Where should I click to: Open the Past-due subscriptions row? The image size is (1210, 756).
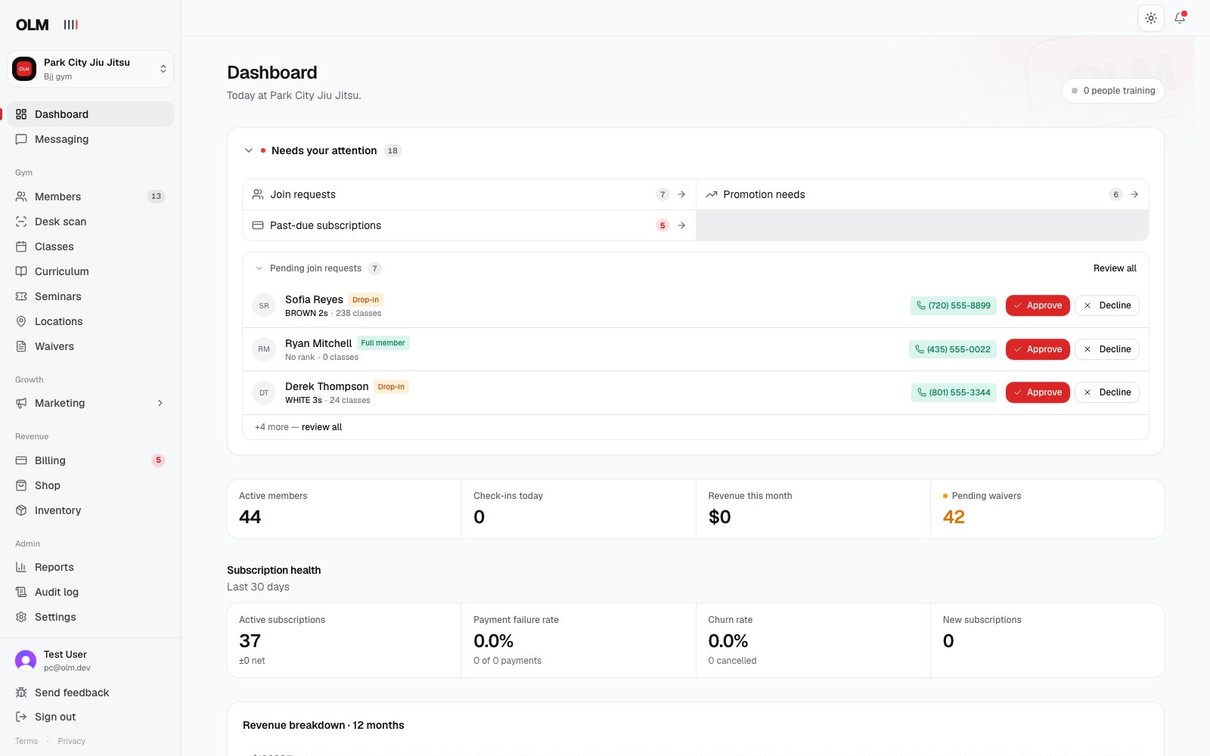click(469, 225)
